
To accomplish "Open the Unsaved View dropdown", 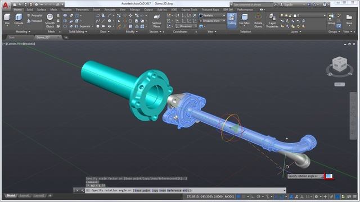I will [213, 21].
